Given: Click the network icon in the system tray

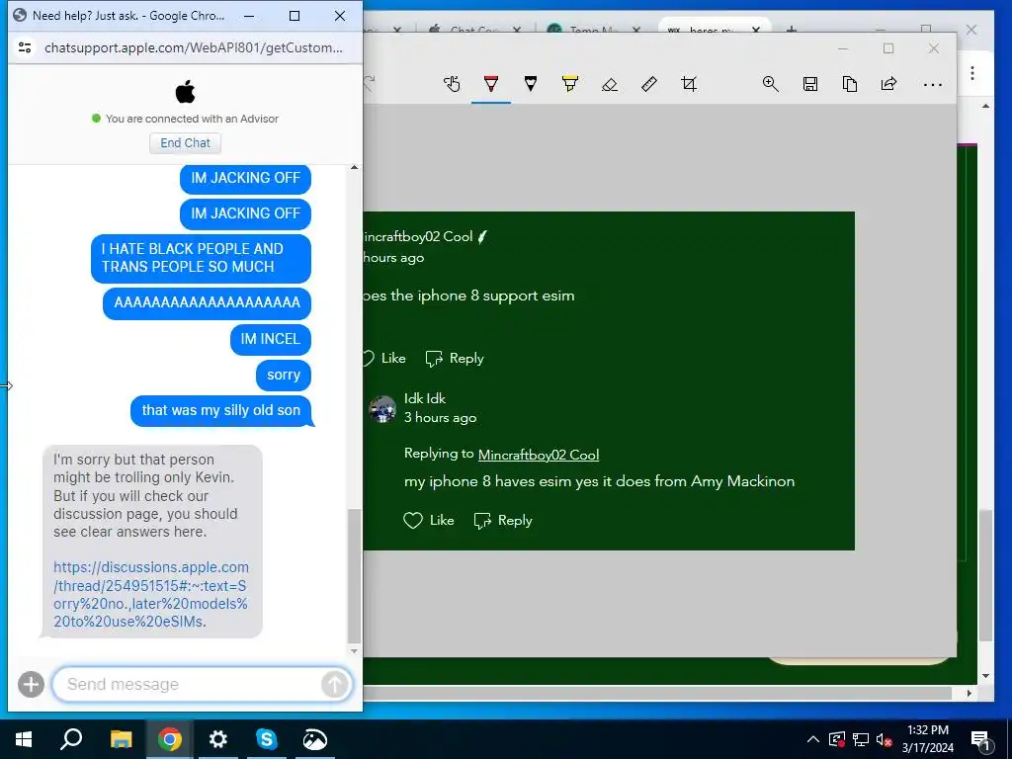Looking at the screenshot, I should pos(861,739).
